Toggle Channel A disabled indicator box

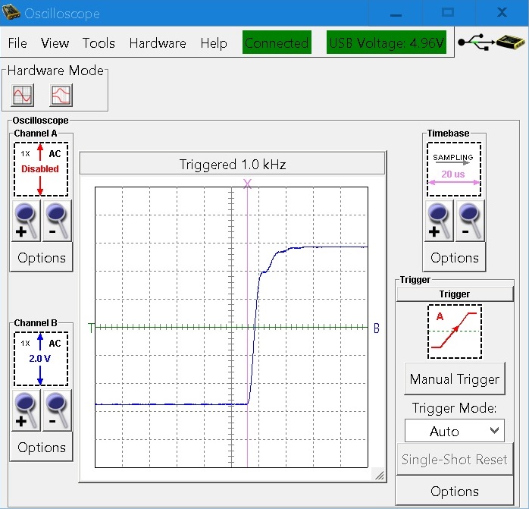(x=41, y=168)
